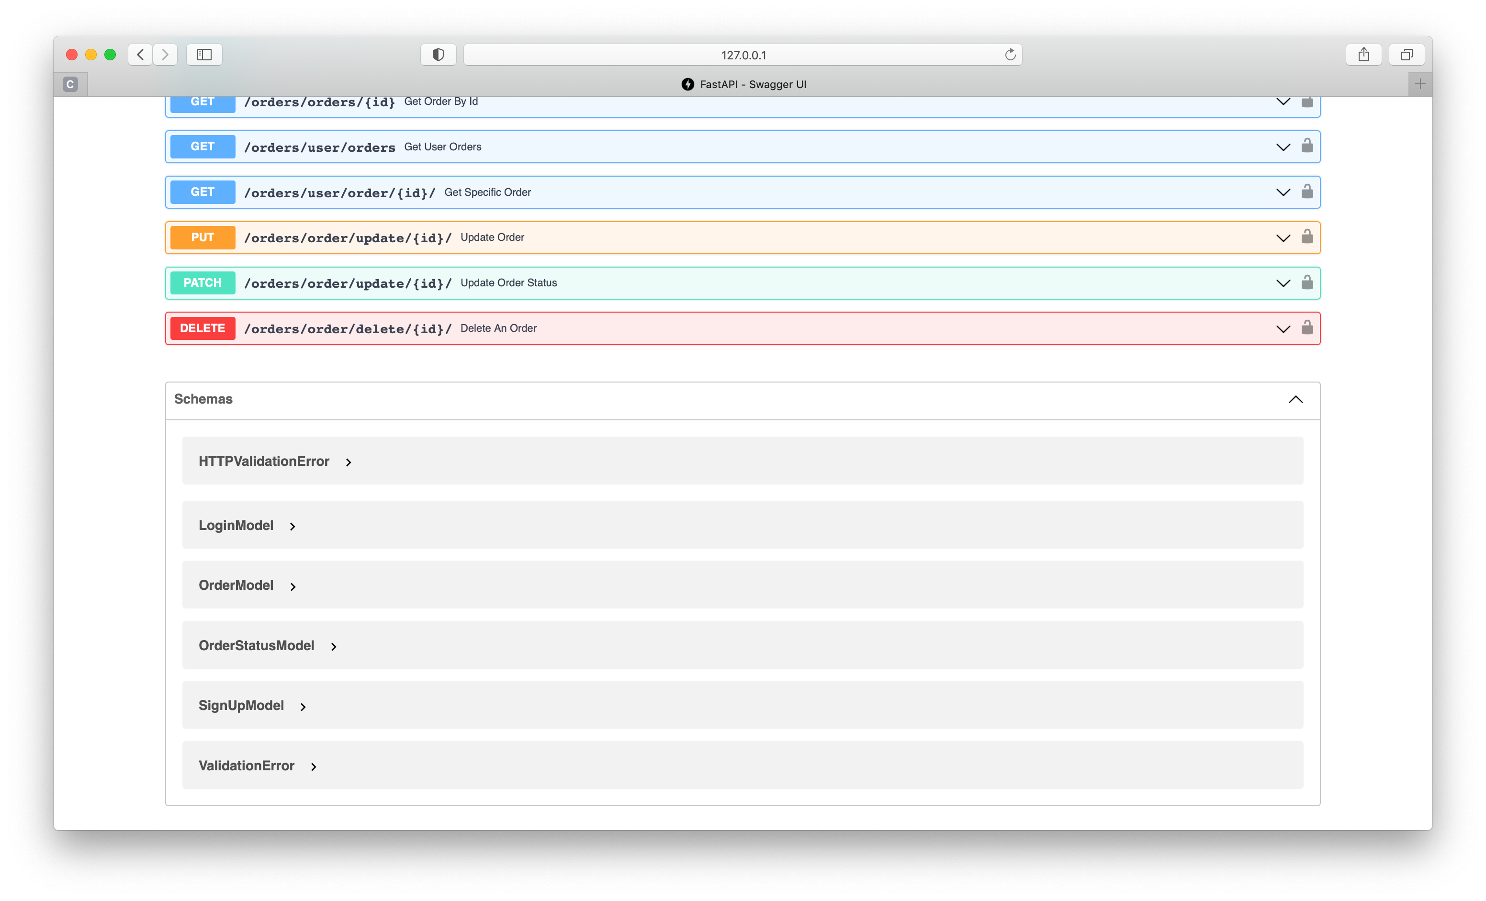The image size is (1486, 901).
Task: Click the browser back button
Action: coord(140,54)
